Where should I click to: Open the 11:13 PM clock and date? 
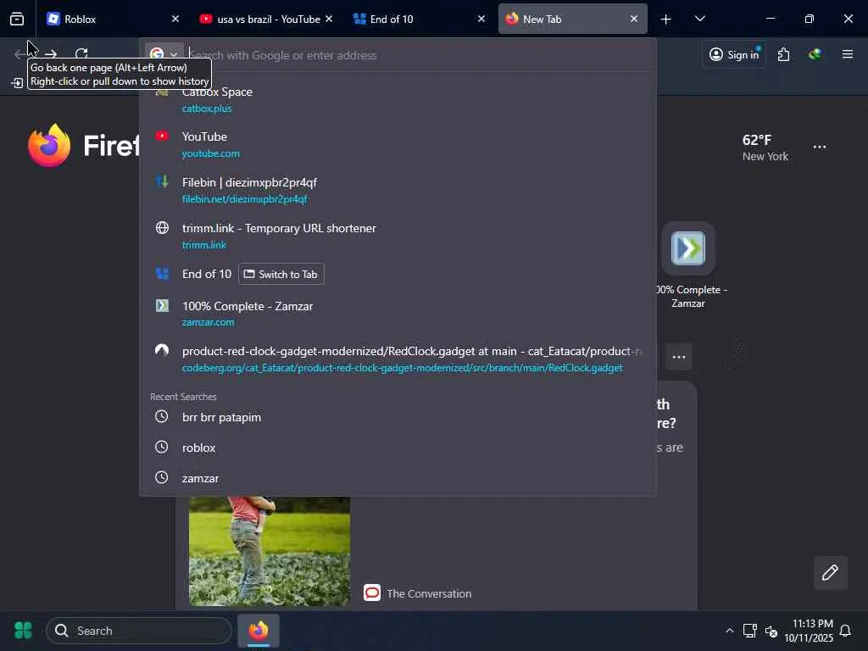click(808, 631)
